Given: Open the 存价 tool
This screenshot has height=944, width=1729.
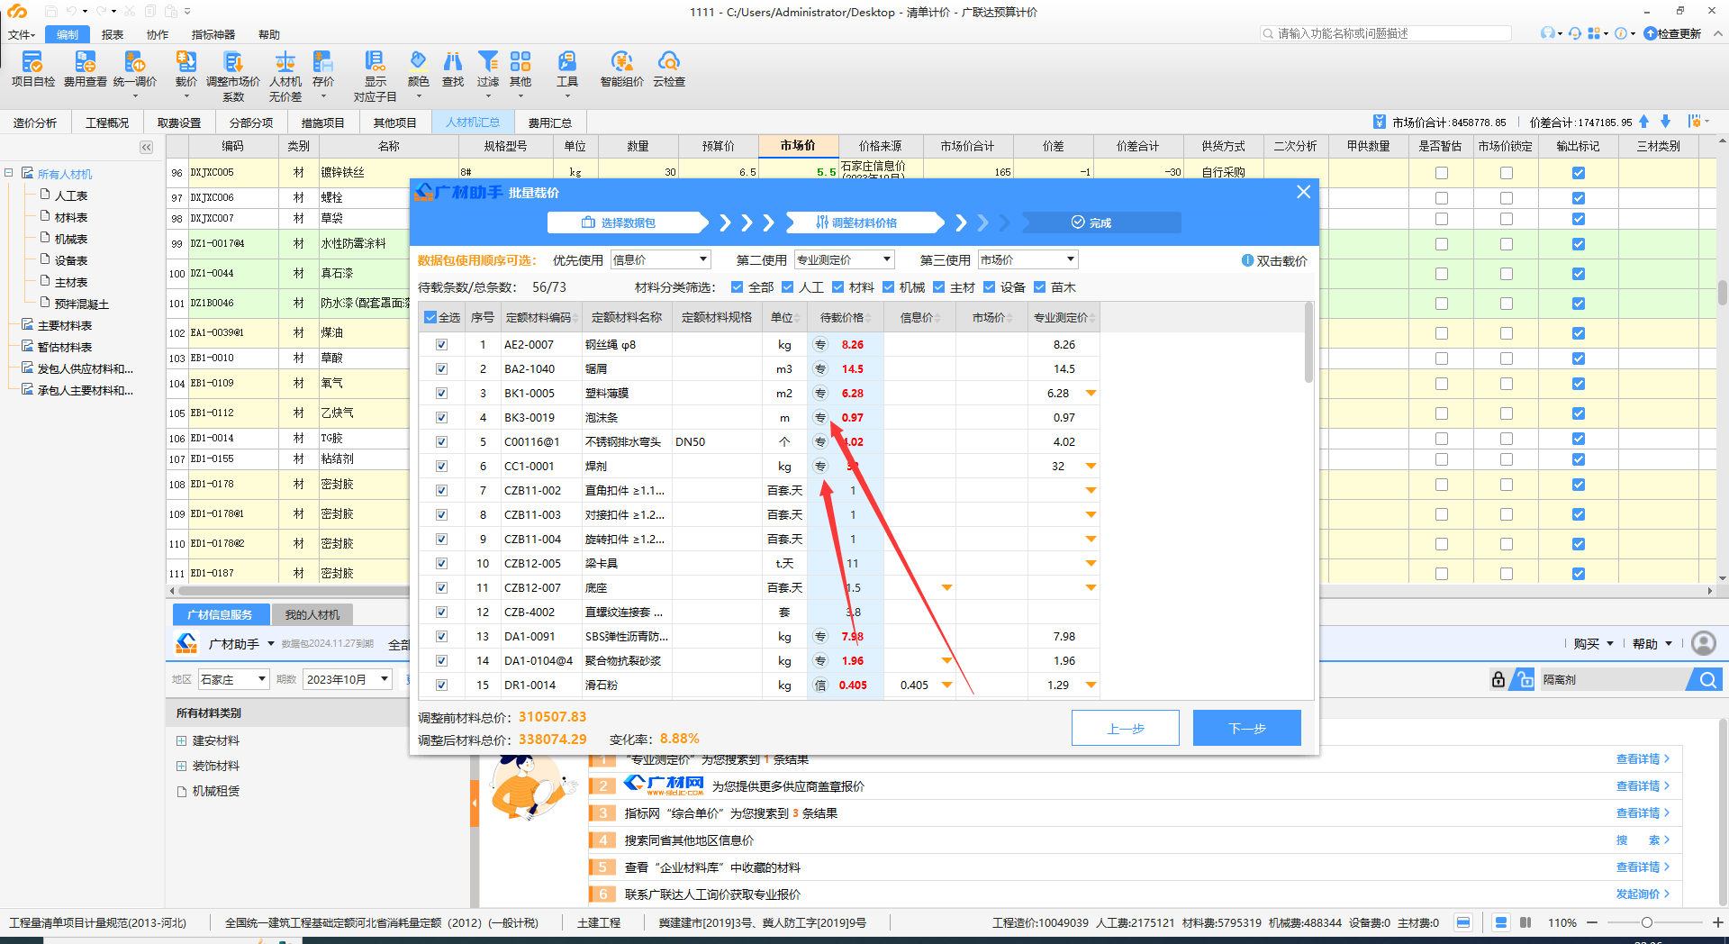Looking at the screenshot, I should point(323,68).
